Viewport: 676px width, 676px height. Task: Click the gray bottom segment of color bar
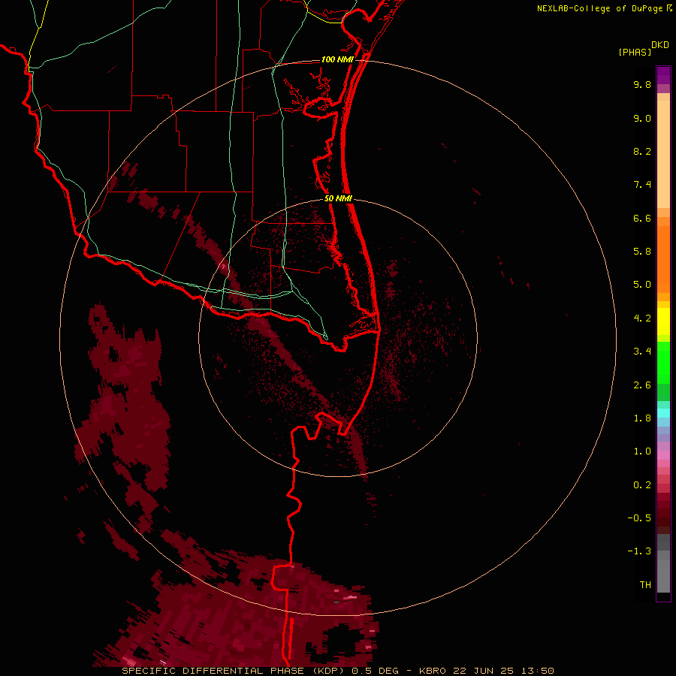tap(663, 575)
